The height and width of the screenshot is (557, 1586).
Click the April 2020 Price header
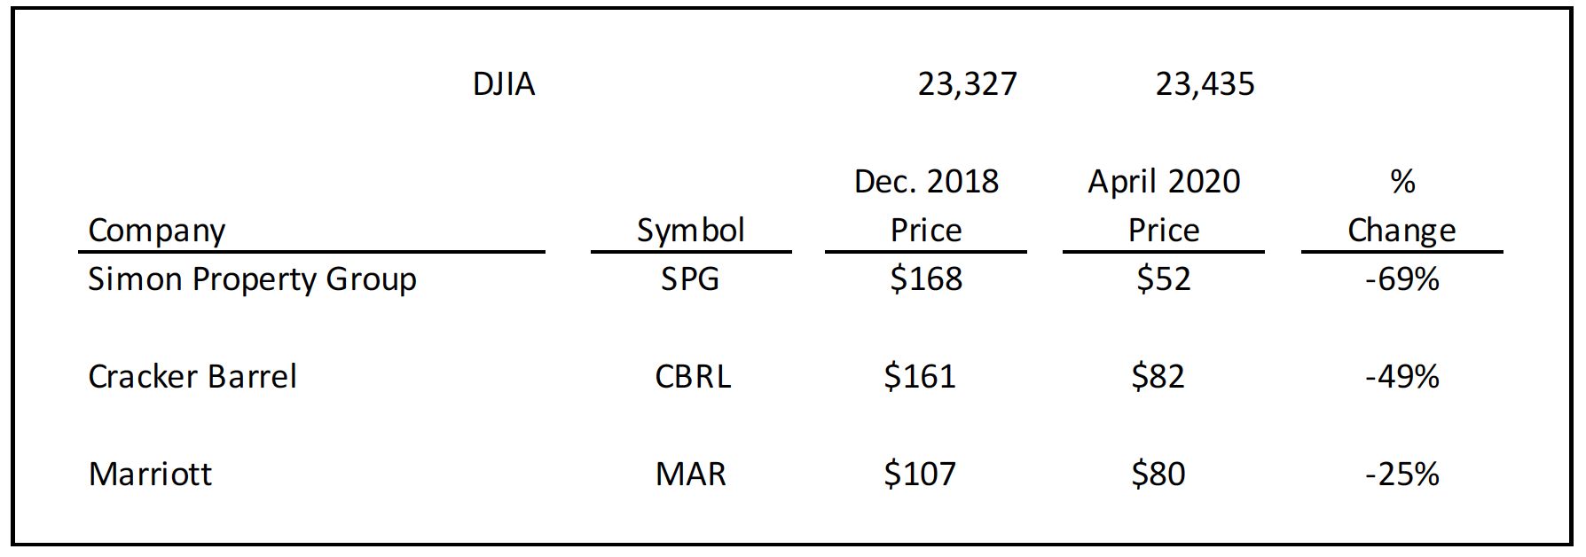point(1164,206)
